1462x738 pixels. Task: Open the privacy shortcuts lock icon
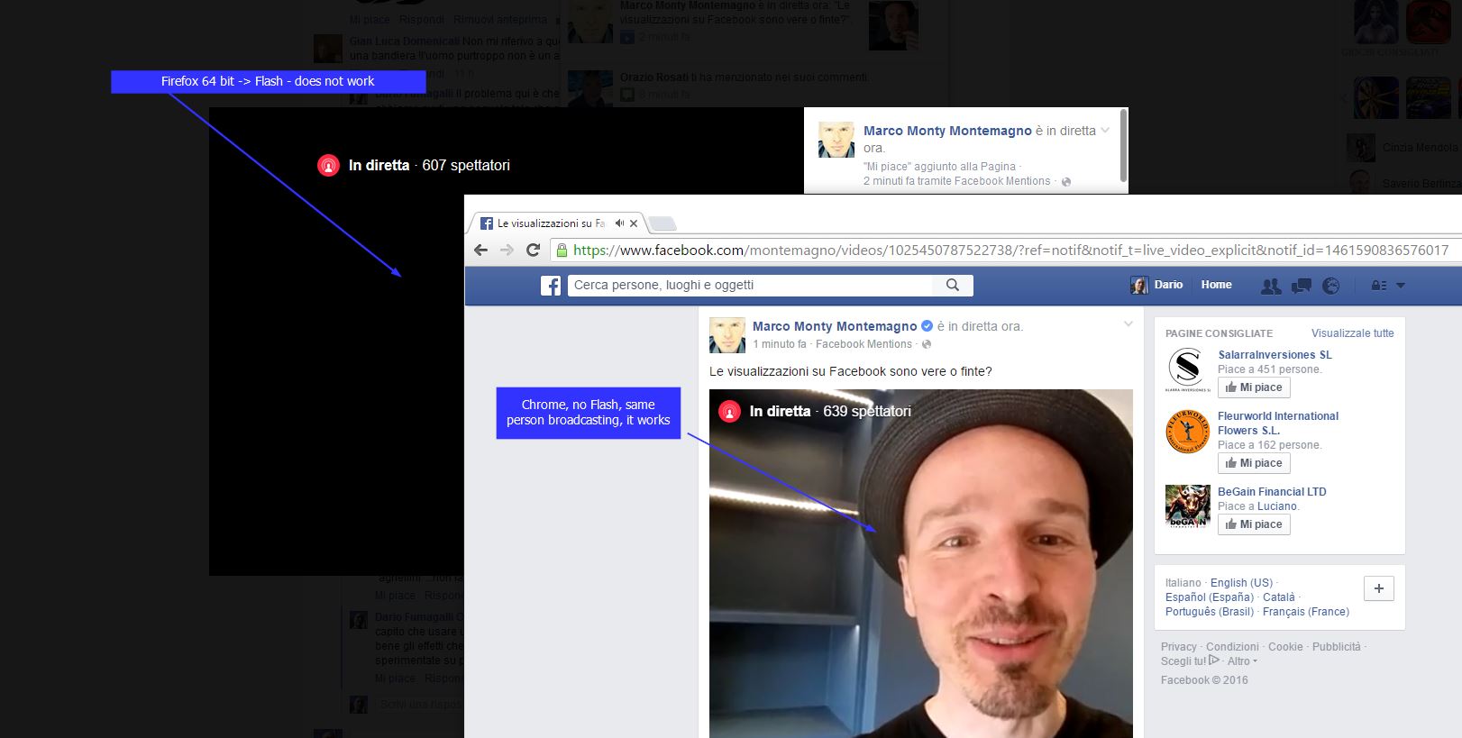[1379, 286]
